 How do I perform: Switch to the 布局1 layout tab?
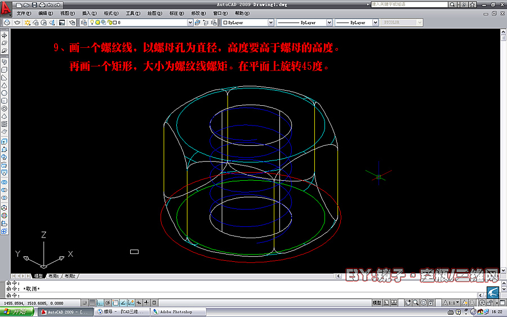[54, 276]
